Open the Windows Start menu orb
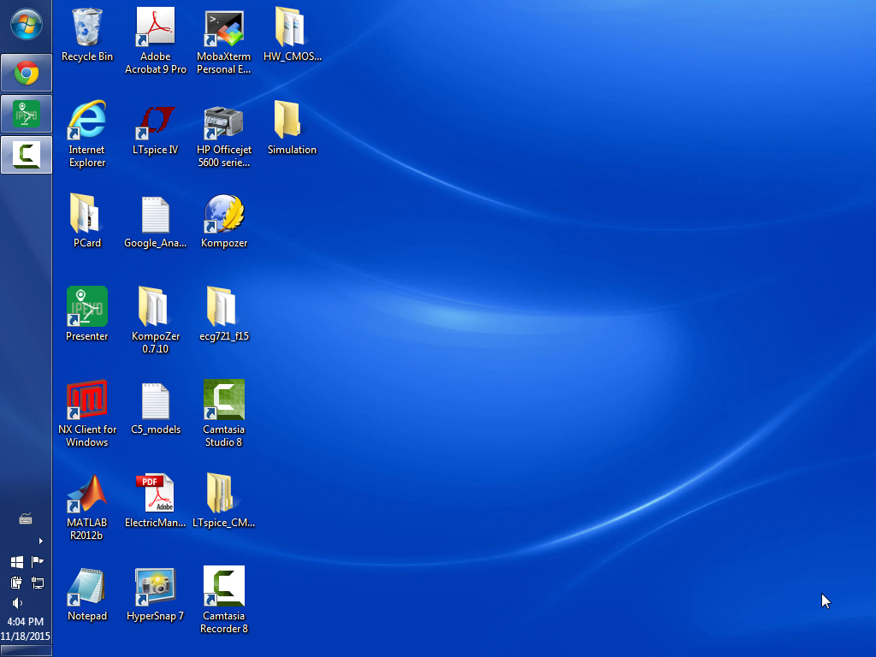The image size is (876, 657). 26,24
